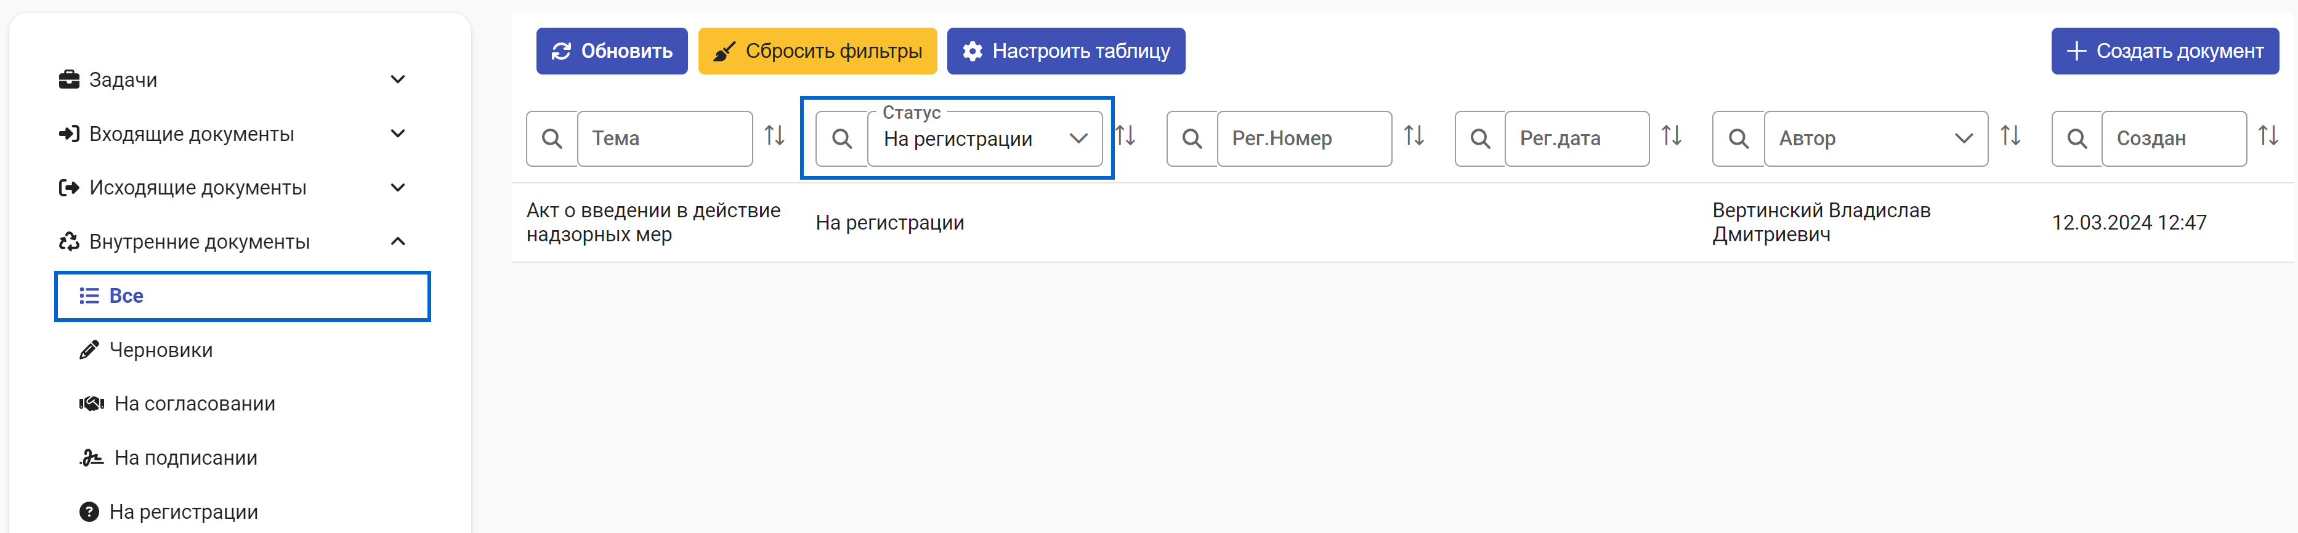Sort table by Статус column

point(1126,135)
